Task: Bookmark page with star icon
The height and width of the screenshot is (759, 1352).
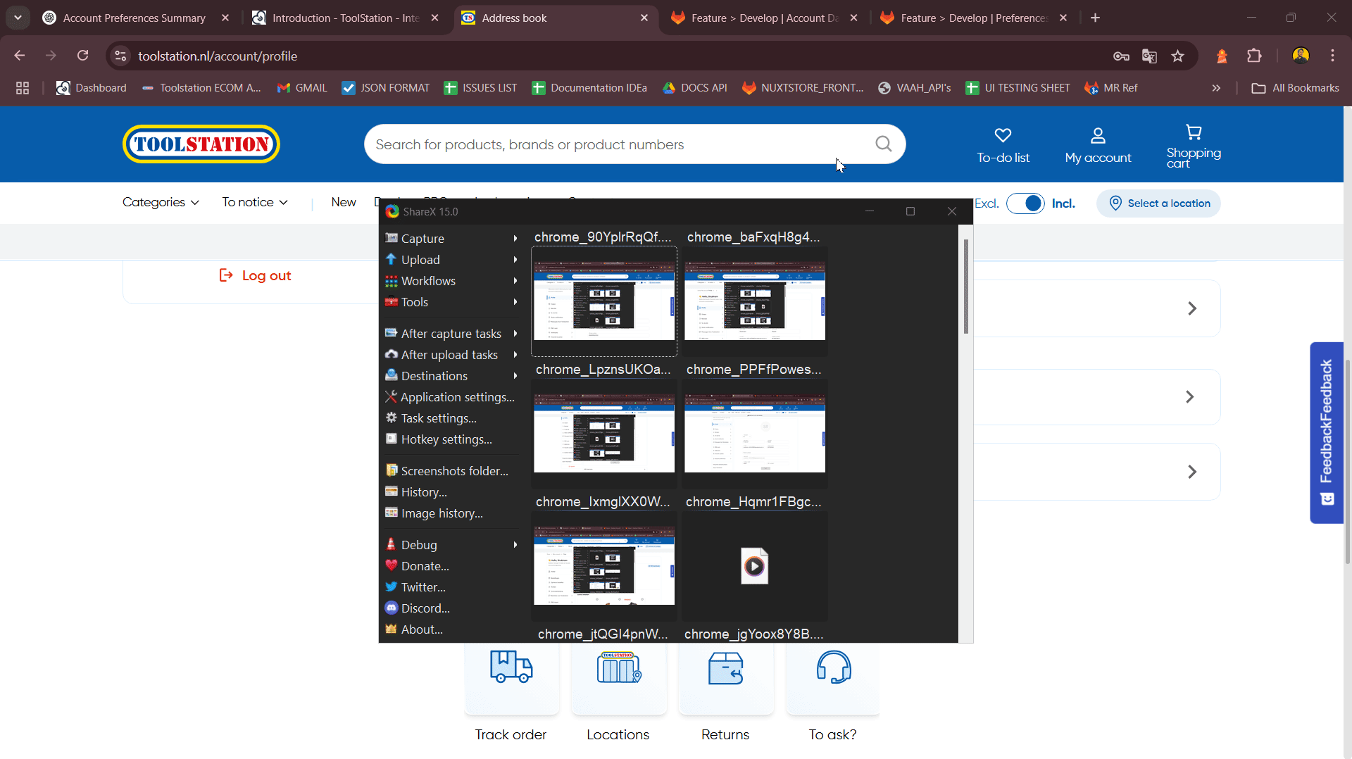Action: click(x=1177, y=56)
